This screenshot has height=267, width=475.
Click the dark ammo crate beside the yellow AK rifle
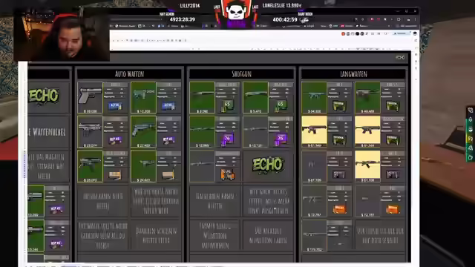[x=393, y=175]
